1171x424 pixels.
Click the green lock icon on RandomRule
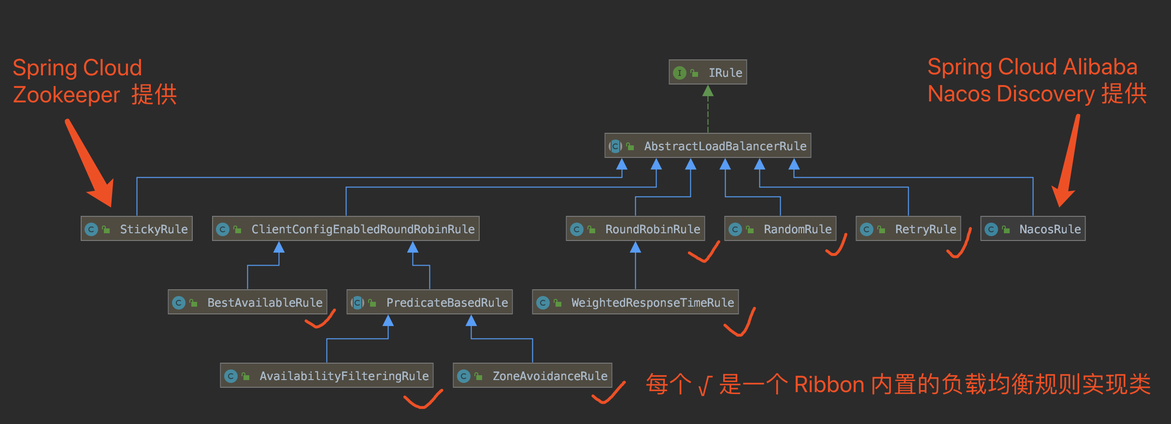pyautogui.click(x=750, y=229)
